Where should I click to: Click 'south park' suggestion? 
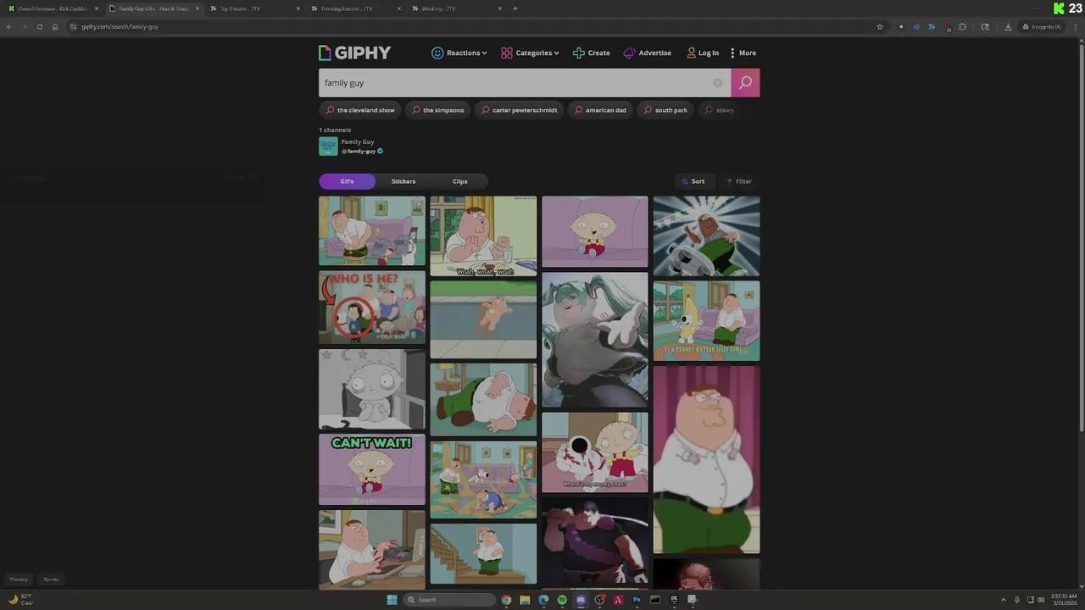tap(665, 110)
